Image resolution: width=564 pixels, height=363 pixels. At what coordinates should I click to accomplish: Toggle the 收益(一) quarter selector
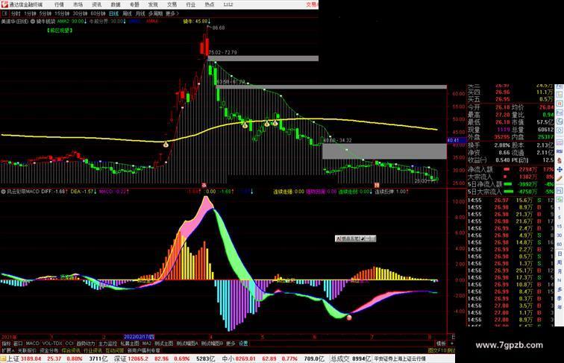(x=477, y=160)
